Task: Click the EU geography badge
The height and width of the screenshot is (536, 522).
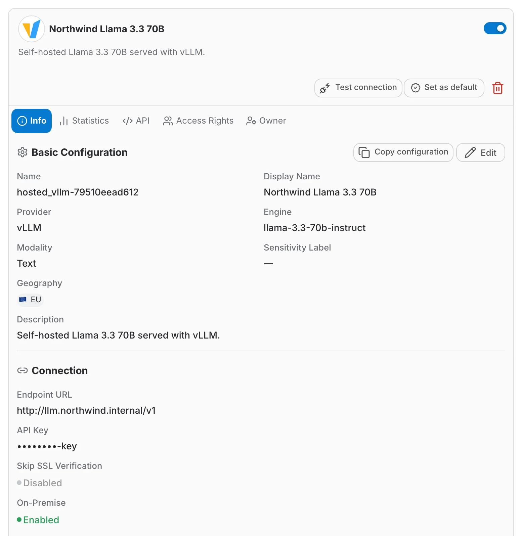Action: point(30,300)
